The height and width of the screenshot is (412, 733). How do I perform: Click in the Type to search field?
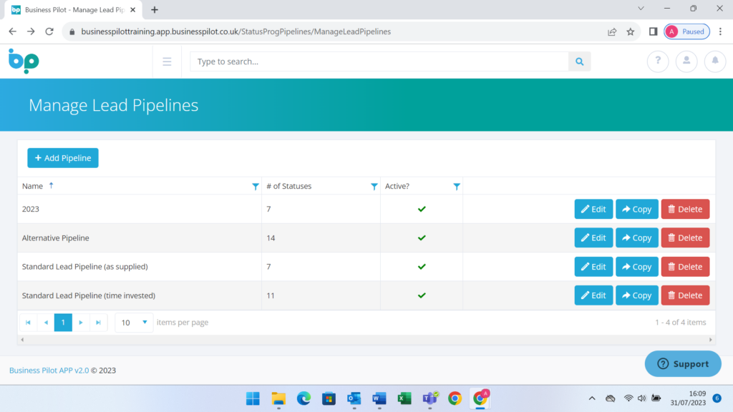click(379, 62)
